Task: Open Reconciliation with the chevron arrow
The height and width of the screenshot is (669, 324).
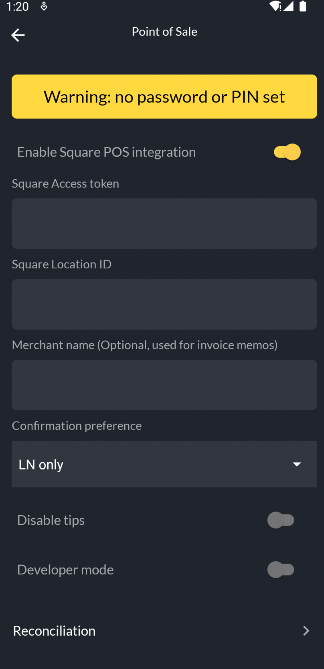Action: click(306, 631)
